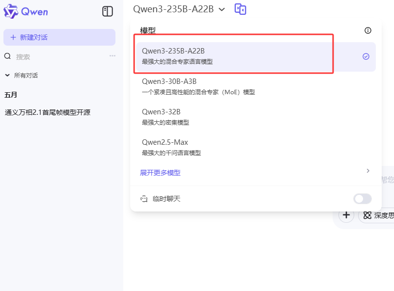The width and height of the screenshot is (394, 291).
Task: Click the selected model checkmark icon
Action: pyautogui.click(x=366, y=56)
